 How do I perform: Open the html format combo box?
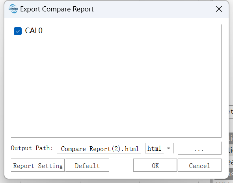[x=159, y=148]
